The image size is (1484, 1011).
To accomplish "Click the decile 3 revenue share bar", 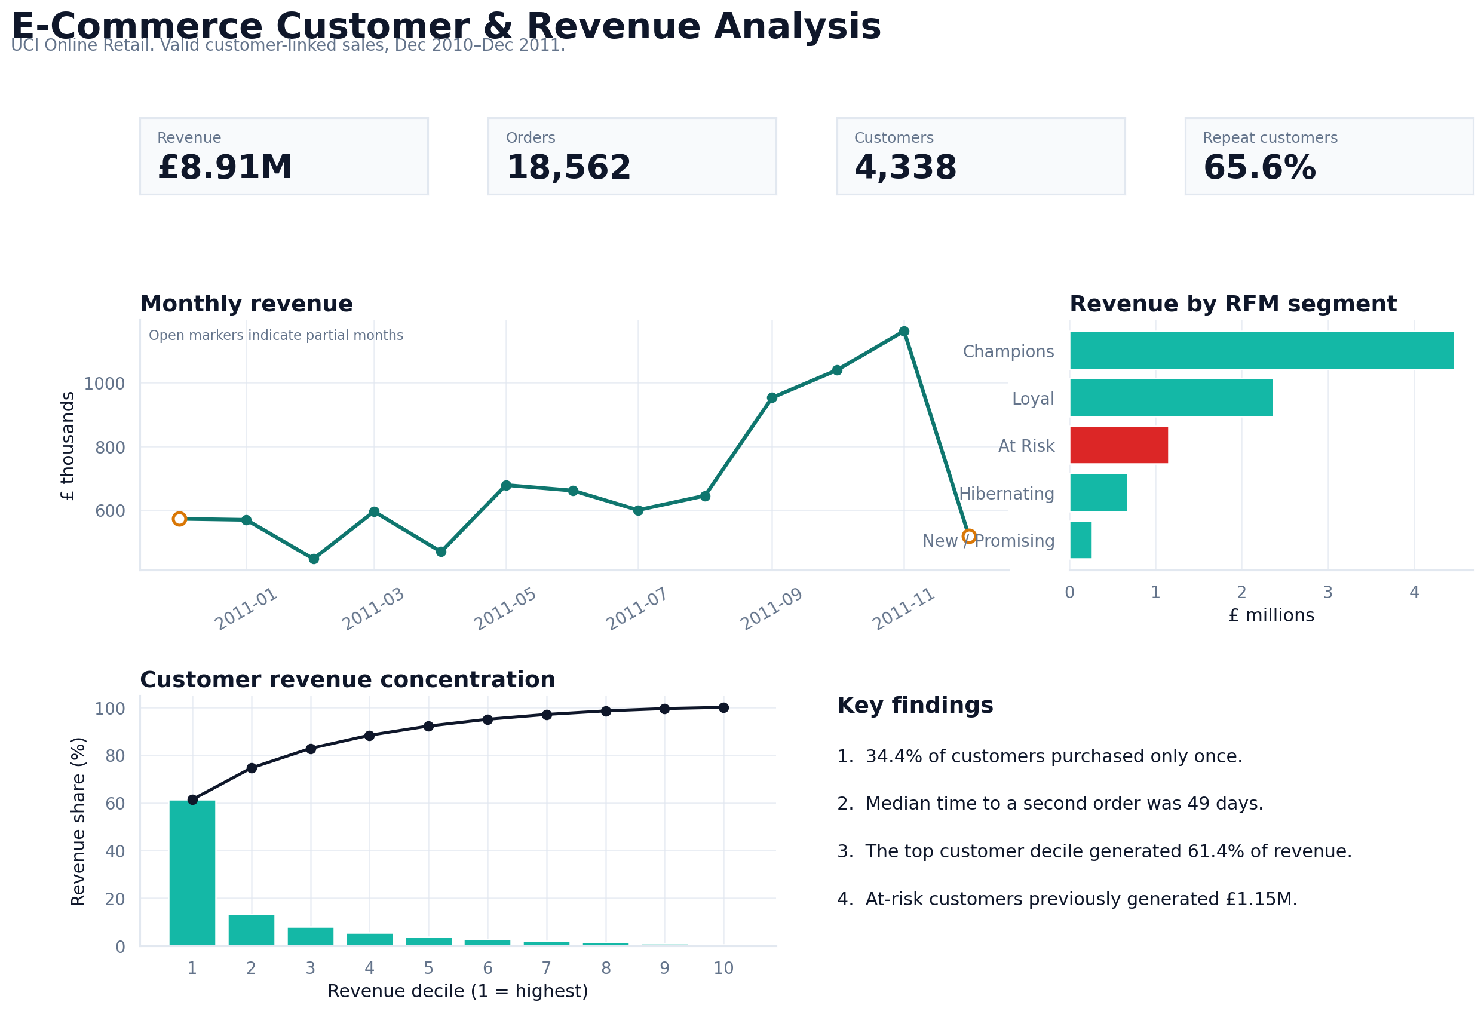I will coord(310,936).
